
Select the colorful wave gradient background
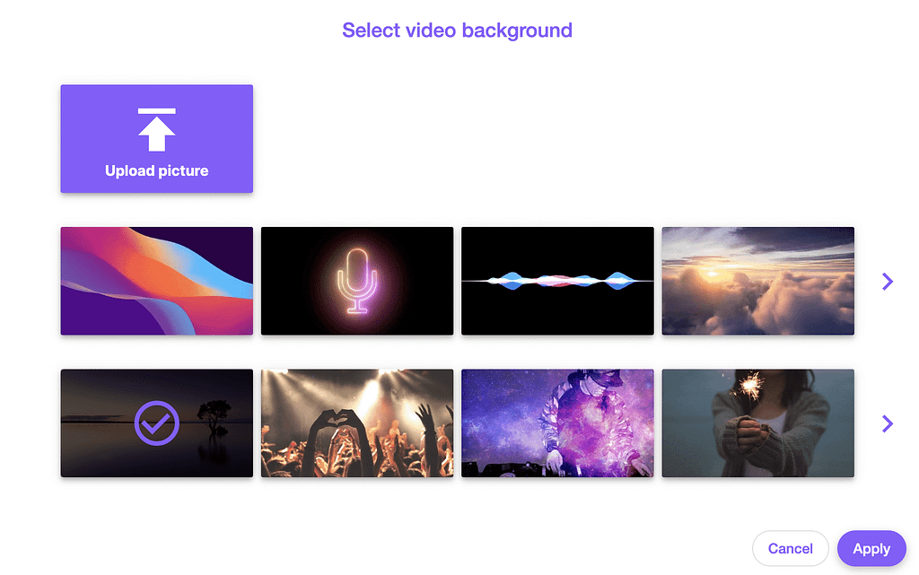(156, 281)
